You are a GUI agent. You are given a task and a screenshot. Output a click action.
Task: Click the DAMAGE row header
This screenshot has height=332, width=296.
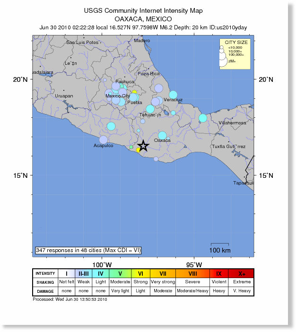[45, 291]
